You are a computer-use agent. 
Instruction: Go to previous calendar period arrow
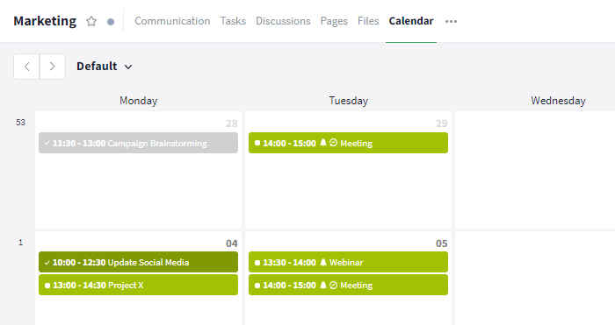coord(26,67)
